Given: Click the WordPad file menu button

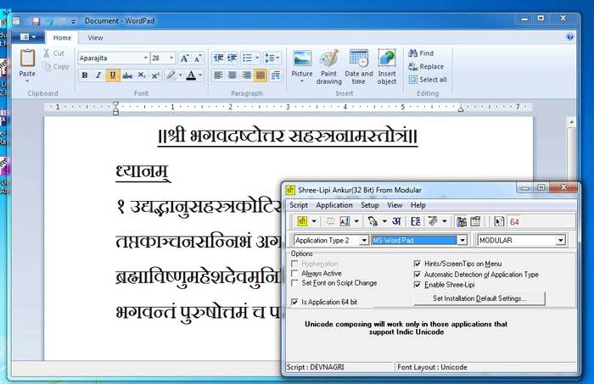Looking at the screenshot, I should tap(28, 36).
